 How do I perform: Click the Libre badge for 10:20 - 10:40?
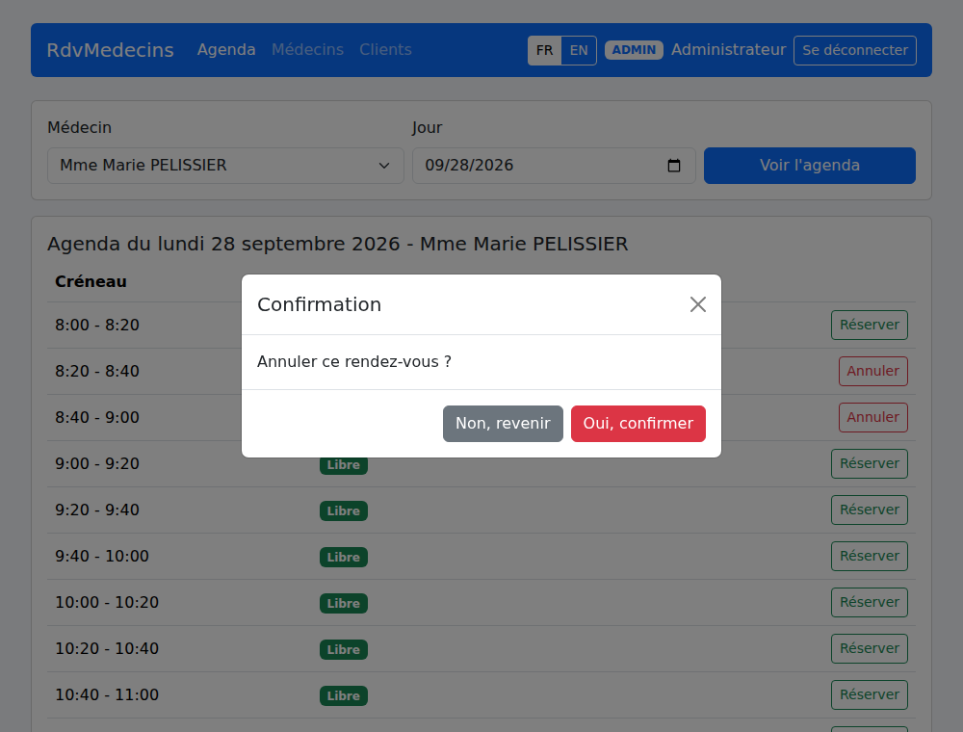344,650
